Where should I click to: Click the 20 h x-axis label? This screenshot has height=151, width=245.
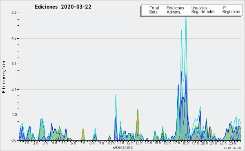click(x=205, y=143)
